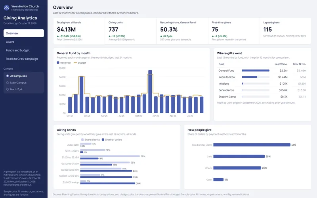Viewport: 317px width, 198px height.
Task: Click the First-time givers 75 value
Action: 215,29
